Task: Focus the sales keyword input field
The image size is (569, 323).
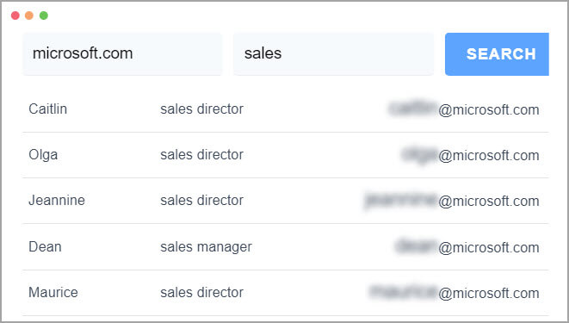Action: (333, 54)
